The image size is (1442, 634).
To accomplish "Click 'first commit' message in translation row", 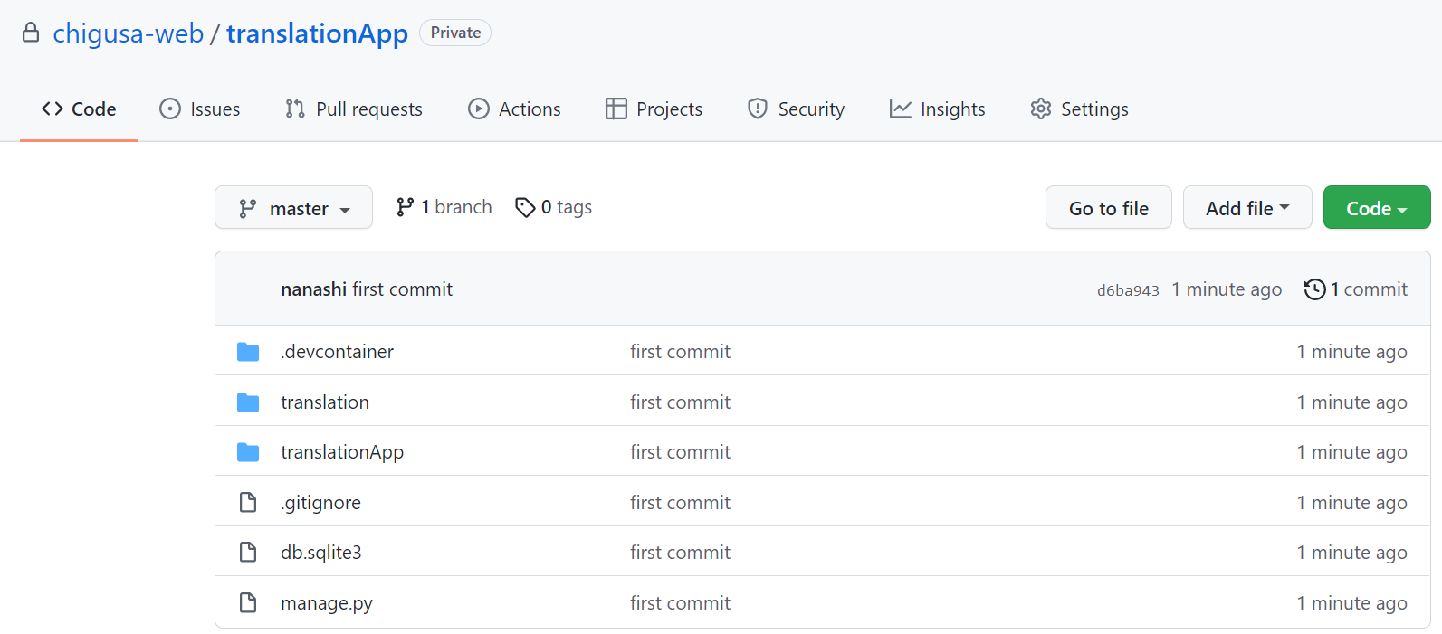I will coord(681,402).
